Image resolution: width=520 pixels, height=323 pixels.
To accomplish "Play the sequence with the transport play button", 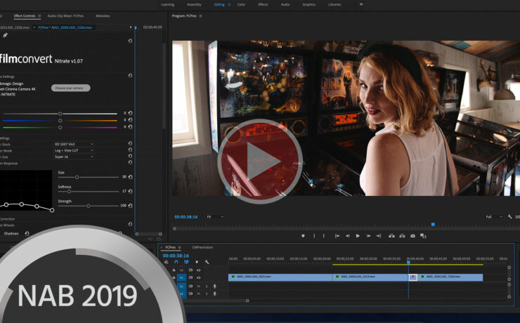I will [358, 236].
